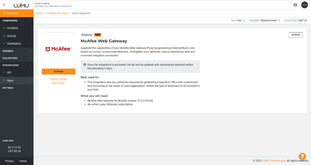Open the Getting Started link
This screenshot has width=311, height=165.
click(x=58, y=79)
